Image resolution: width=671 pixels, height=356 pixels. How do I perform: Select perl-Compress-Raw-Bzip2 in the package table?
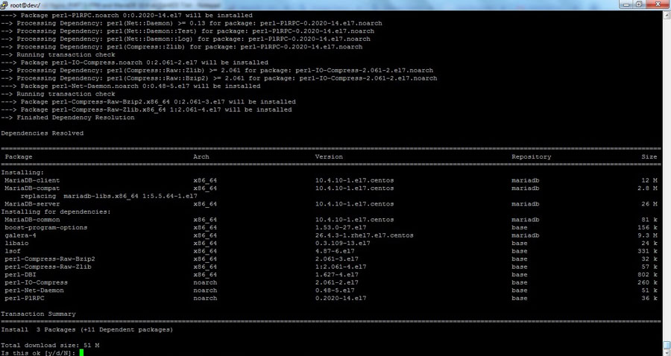pyautogui.click(x=50, y=259)
